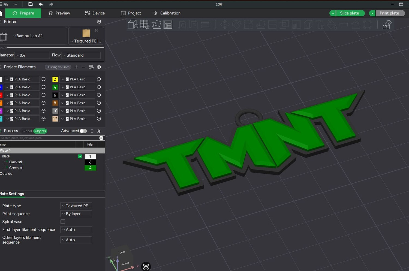
Task: Click the Redo arrow
Action: 51,4
